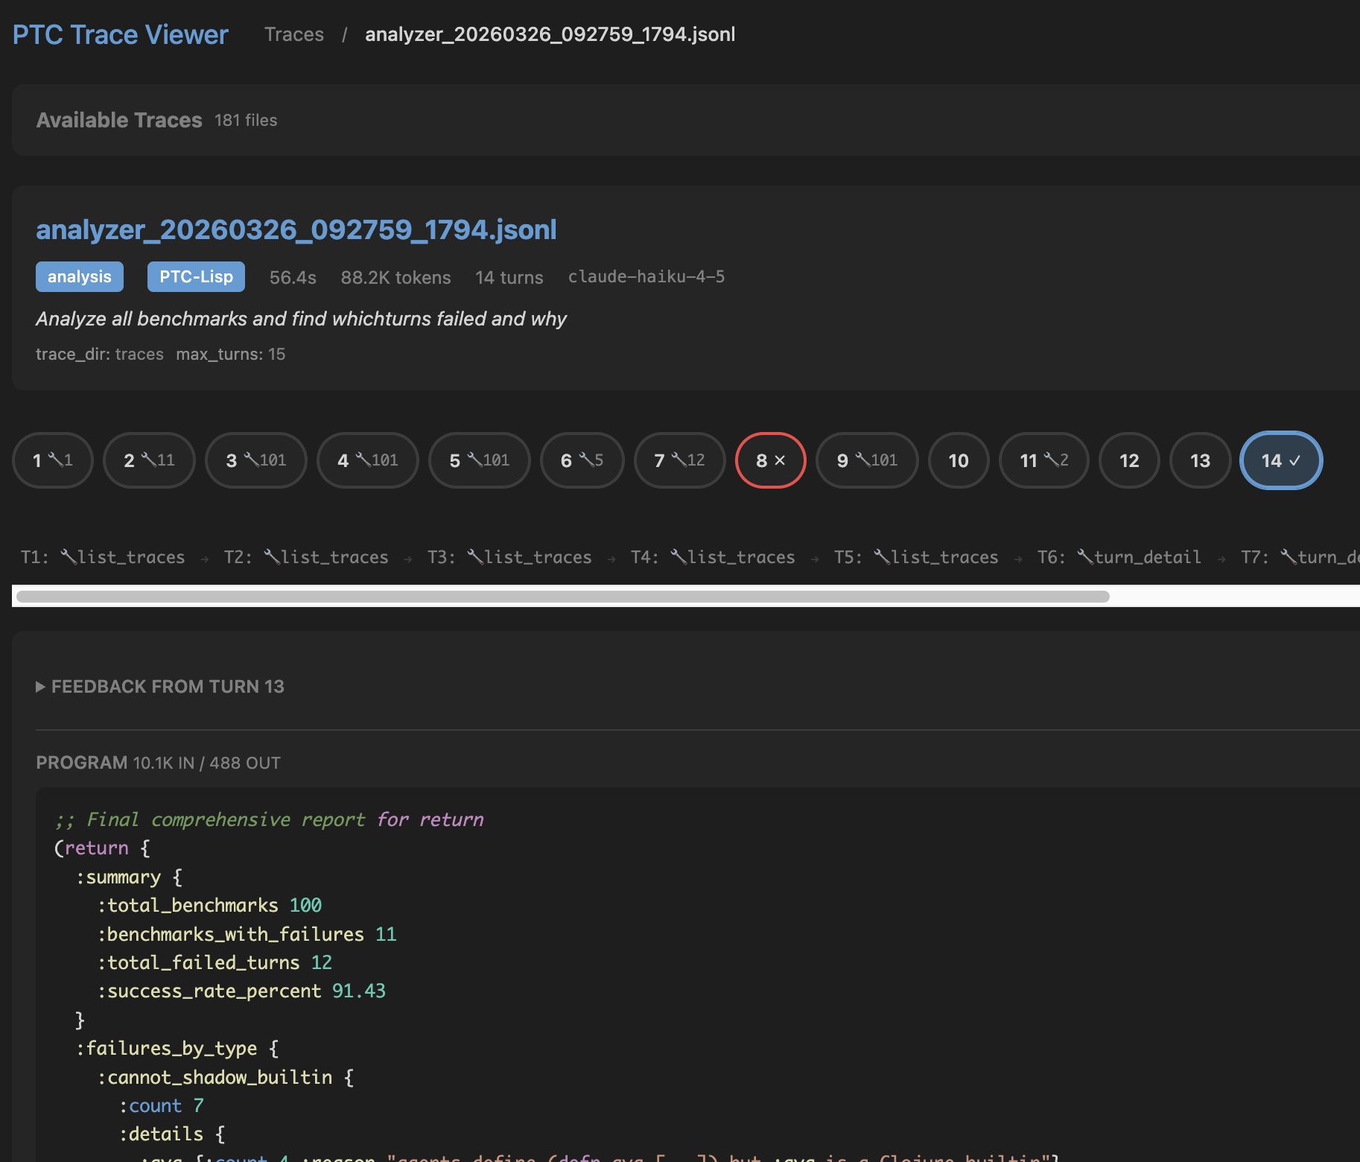Open turn 2 with 11 tool calls
This screenshot has height=1162, width=1360.
point(149,460)
